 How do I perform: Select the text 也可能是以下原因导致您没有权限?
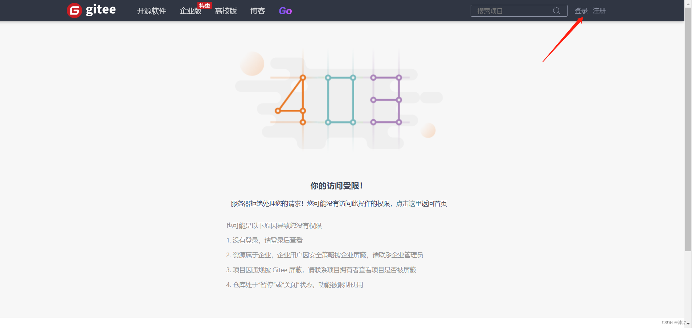coord(274,226)
